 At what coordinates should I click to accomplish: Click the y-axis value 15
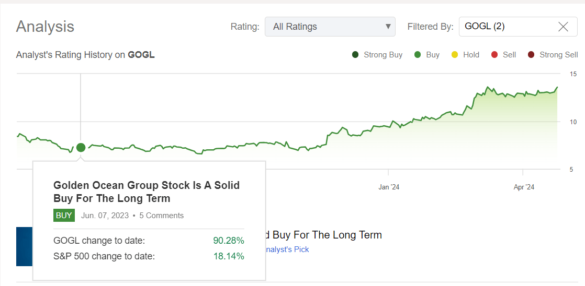573,75
